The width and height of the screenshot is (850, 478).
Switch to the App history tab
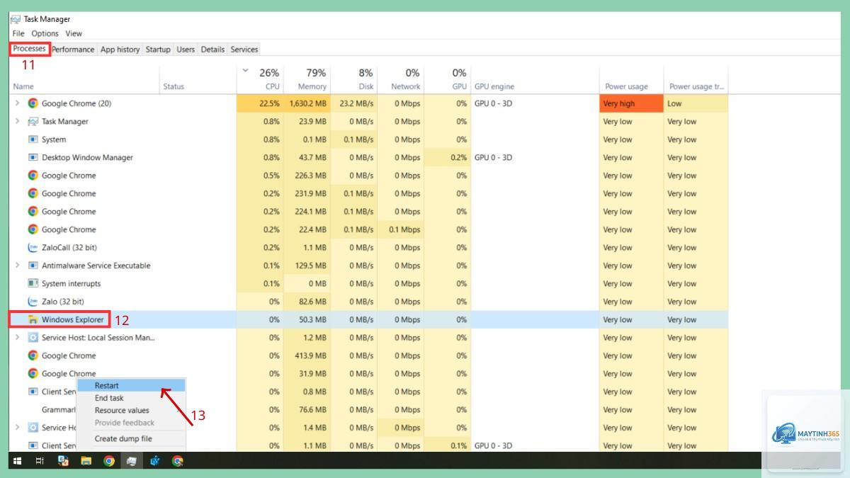120,50
